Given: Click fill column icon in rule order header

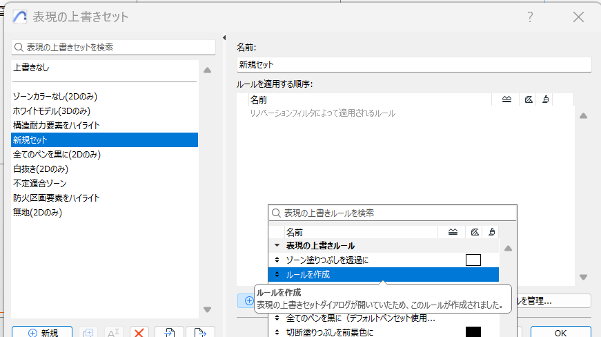Looking at the screenshot, I should coord(529,99).
